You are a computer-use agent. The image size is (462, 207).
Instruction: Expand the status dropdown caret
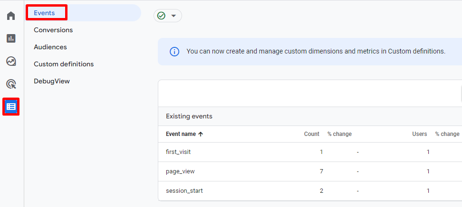click(x=173, y=16)
